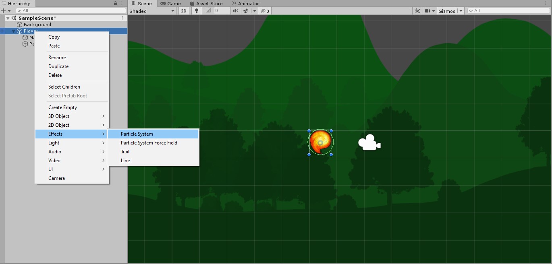This screenshot has height=264, width=552.
Task: Switch to the Game tab
Action: [x=171, y=3]
